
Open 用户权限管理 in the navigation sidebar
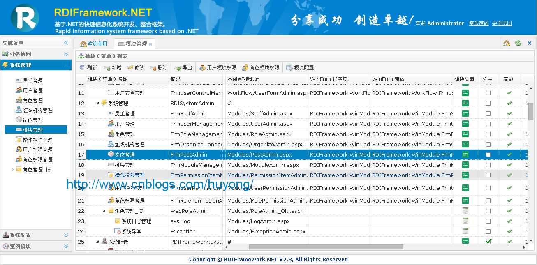[34, 150]
